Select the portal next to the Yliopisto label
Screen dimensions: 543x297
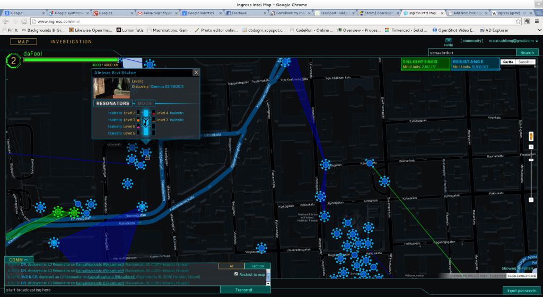tap(261, 248)
